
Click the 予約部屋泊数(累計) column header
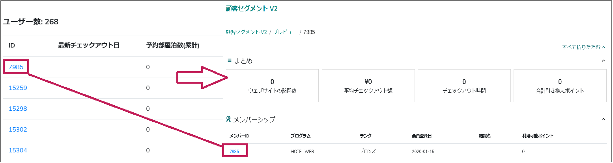[173, 46]
